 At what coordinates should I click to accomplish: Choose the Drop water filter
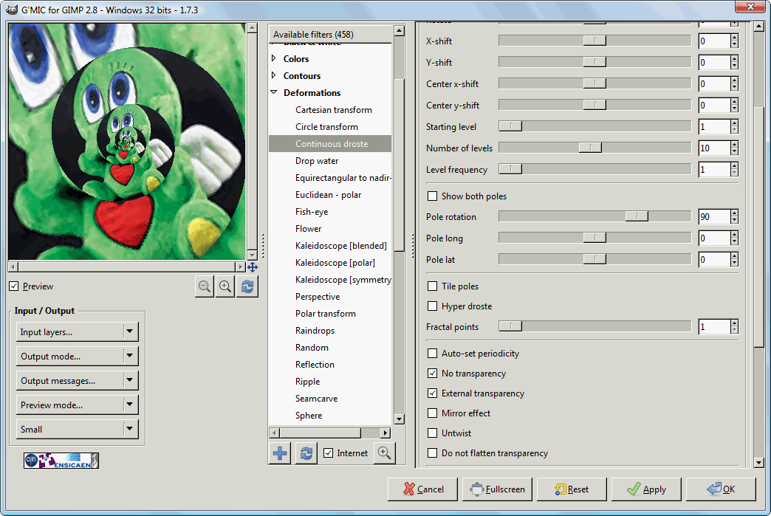pyautogui.click(x=317, y=161)
